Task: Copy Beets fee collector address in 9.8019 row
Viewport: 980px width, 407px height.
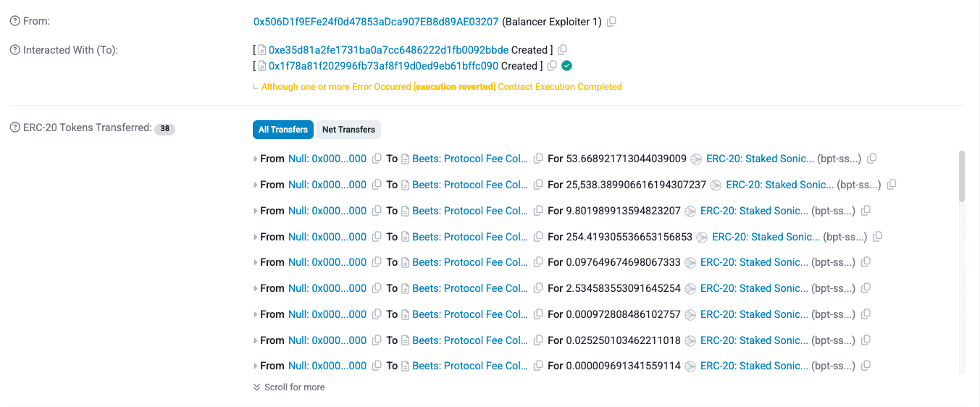Action: pyautogui.click(x=538, y=211)
